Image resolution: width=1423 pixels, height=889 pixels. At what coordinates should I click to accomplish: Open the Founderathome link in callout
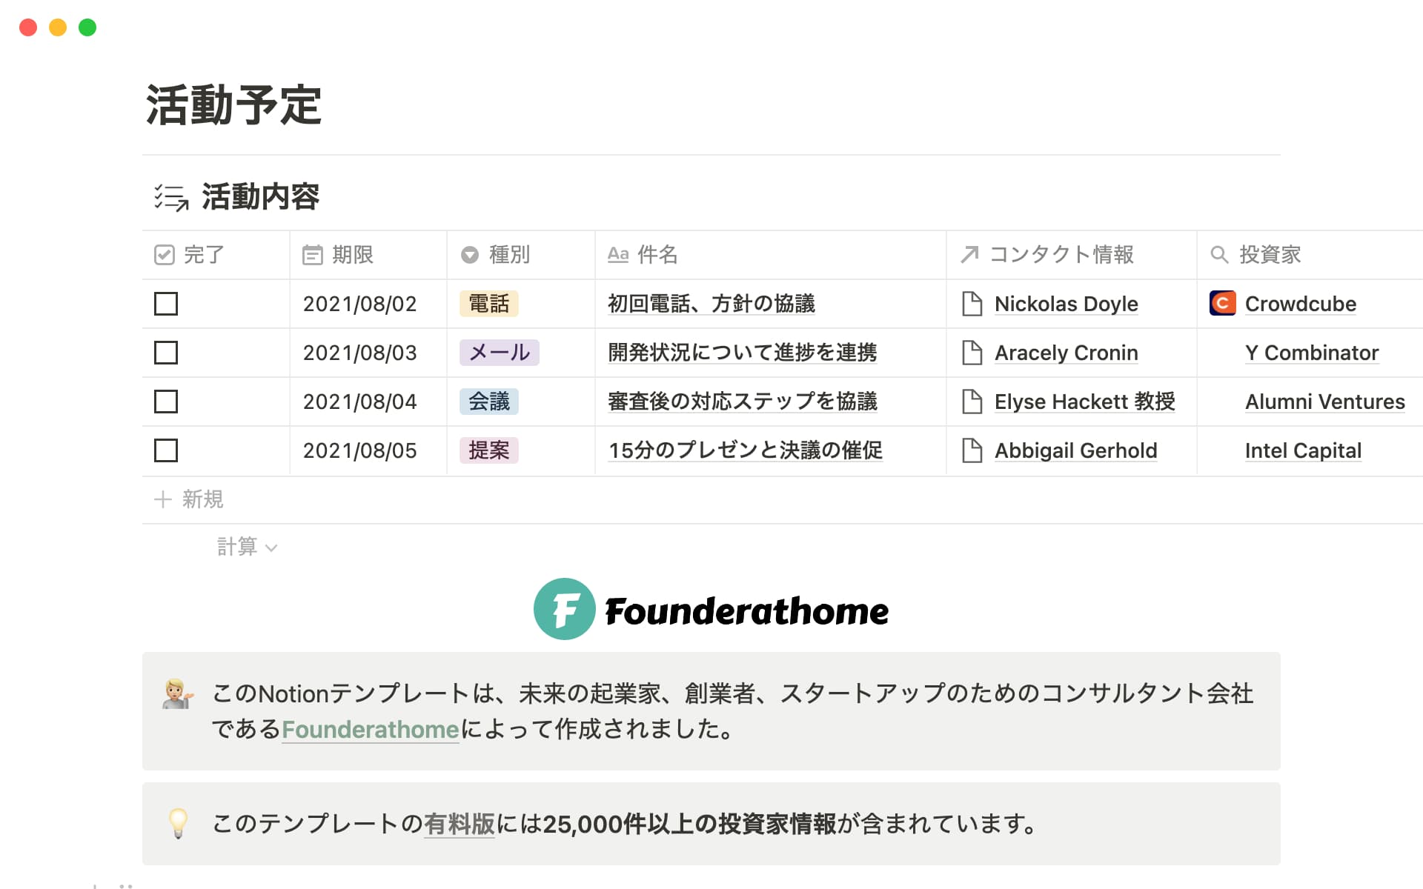click(370, 730)
